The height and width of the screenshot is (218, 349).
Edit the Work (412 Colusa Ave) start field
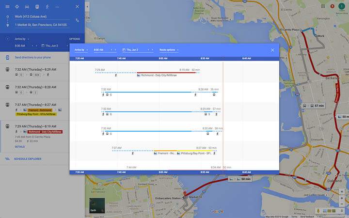click(x=42, y=16)
